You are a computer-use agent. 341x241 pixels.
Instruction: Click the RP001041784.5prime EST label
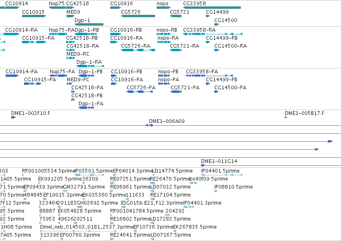[x=137, y=211]
